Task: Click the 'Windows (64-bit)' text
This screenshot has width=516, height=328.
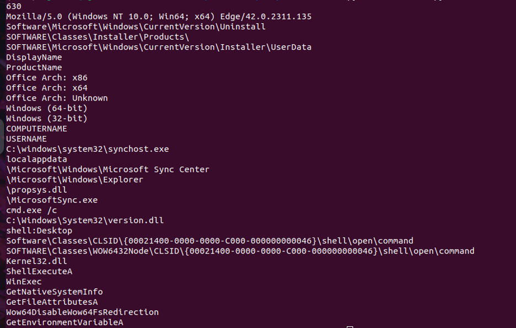Action: pos(47,108)
